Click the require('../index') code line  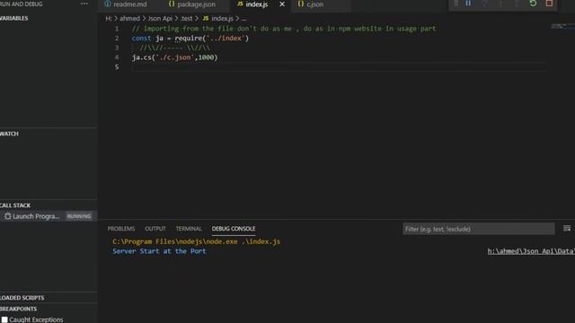click(190, 38)
